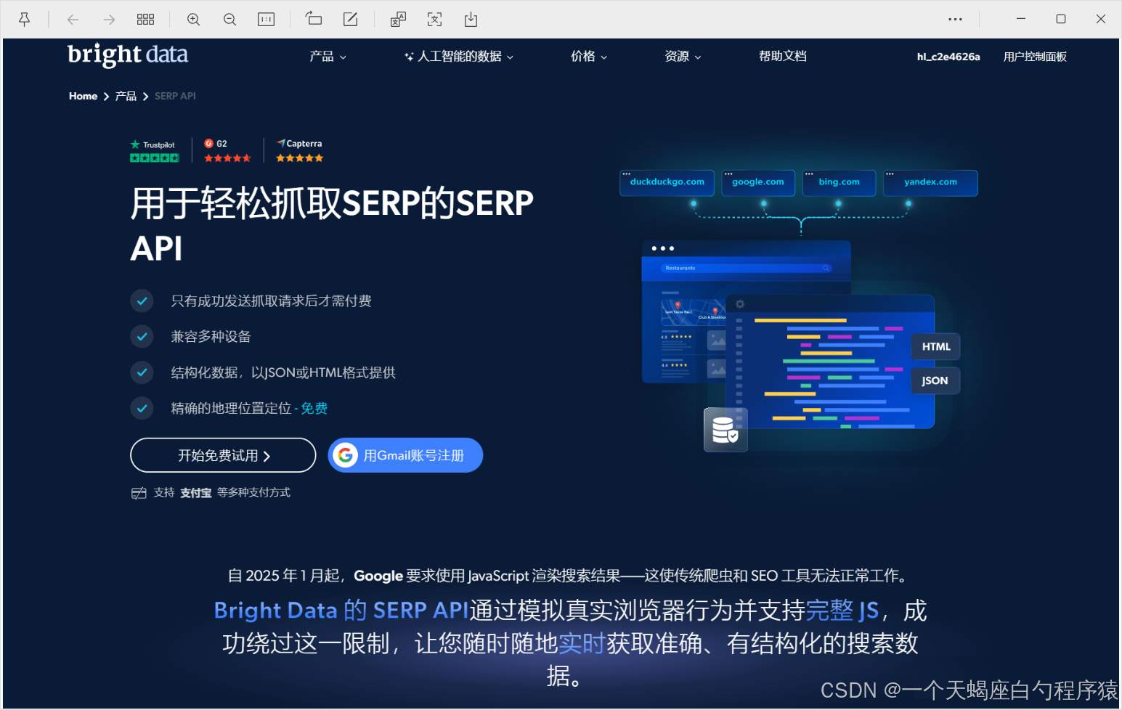Expand the 资源 dropdown menu

tap(683, 57)
